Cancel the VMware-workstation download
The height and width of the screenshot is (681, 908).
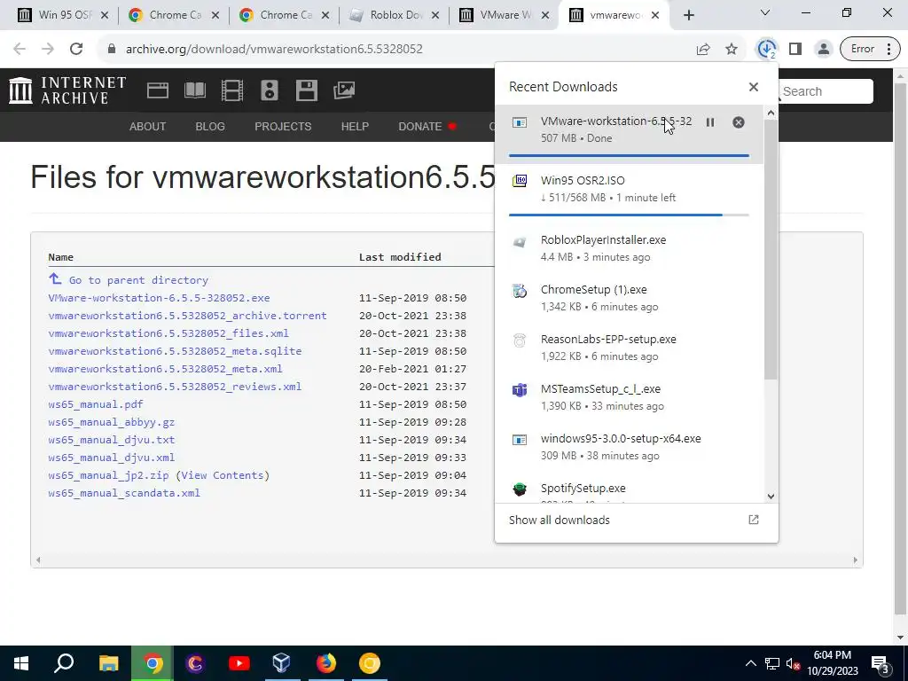point(739,122)
